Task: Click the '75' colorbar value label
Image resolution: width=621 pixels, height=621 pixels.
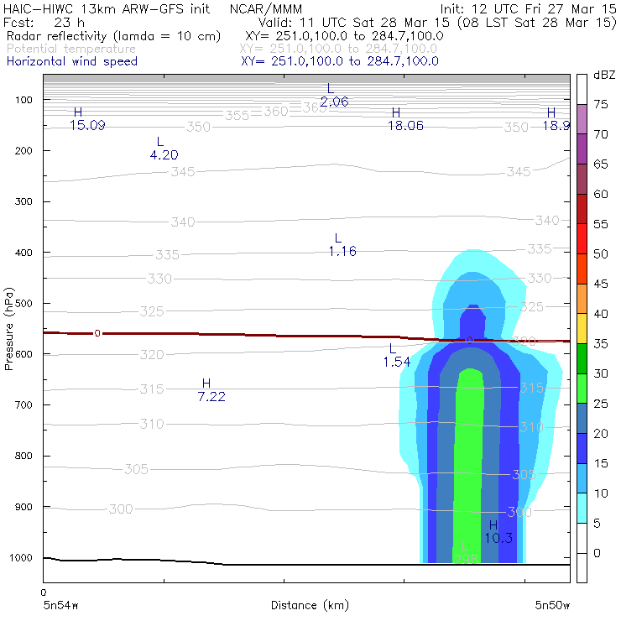Action: point(600,105)
